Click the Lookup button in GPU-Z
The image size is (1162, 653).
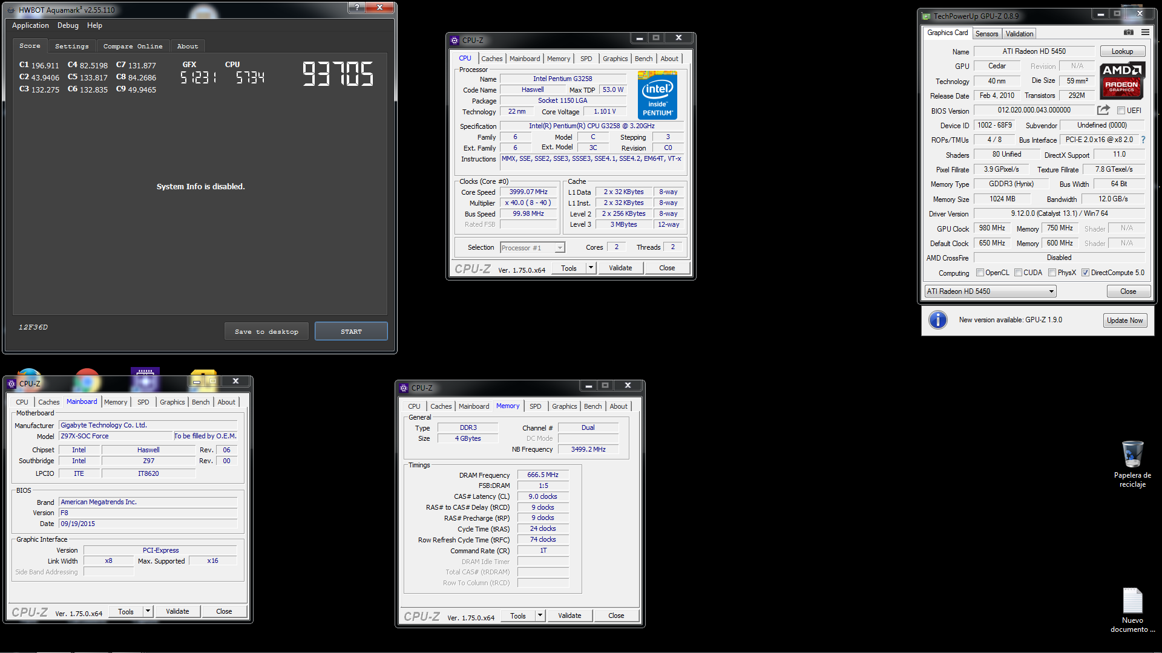click(1122, 51)
